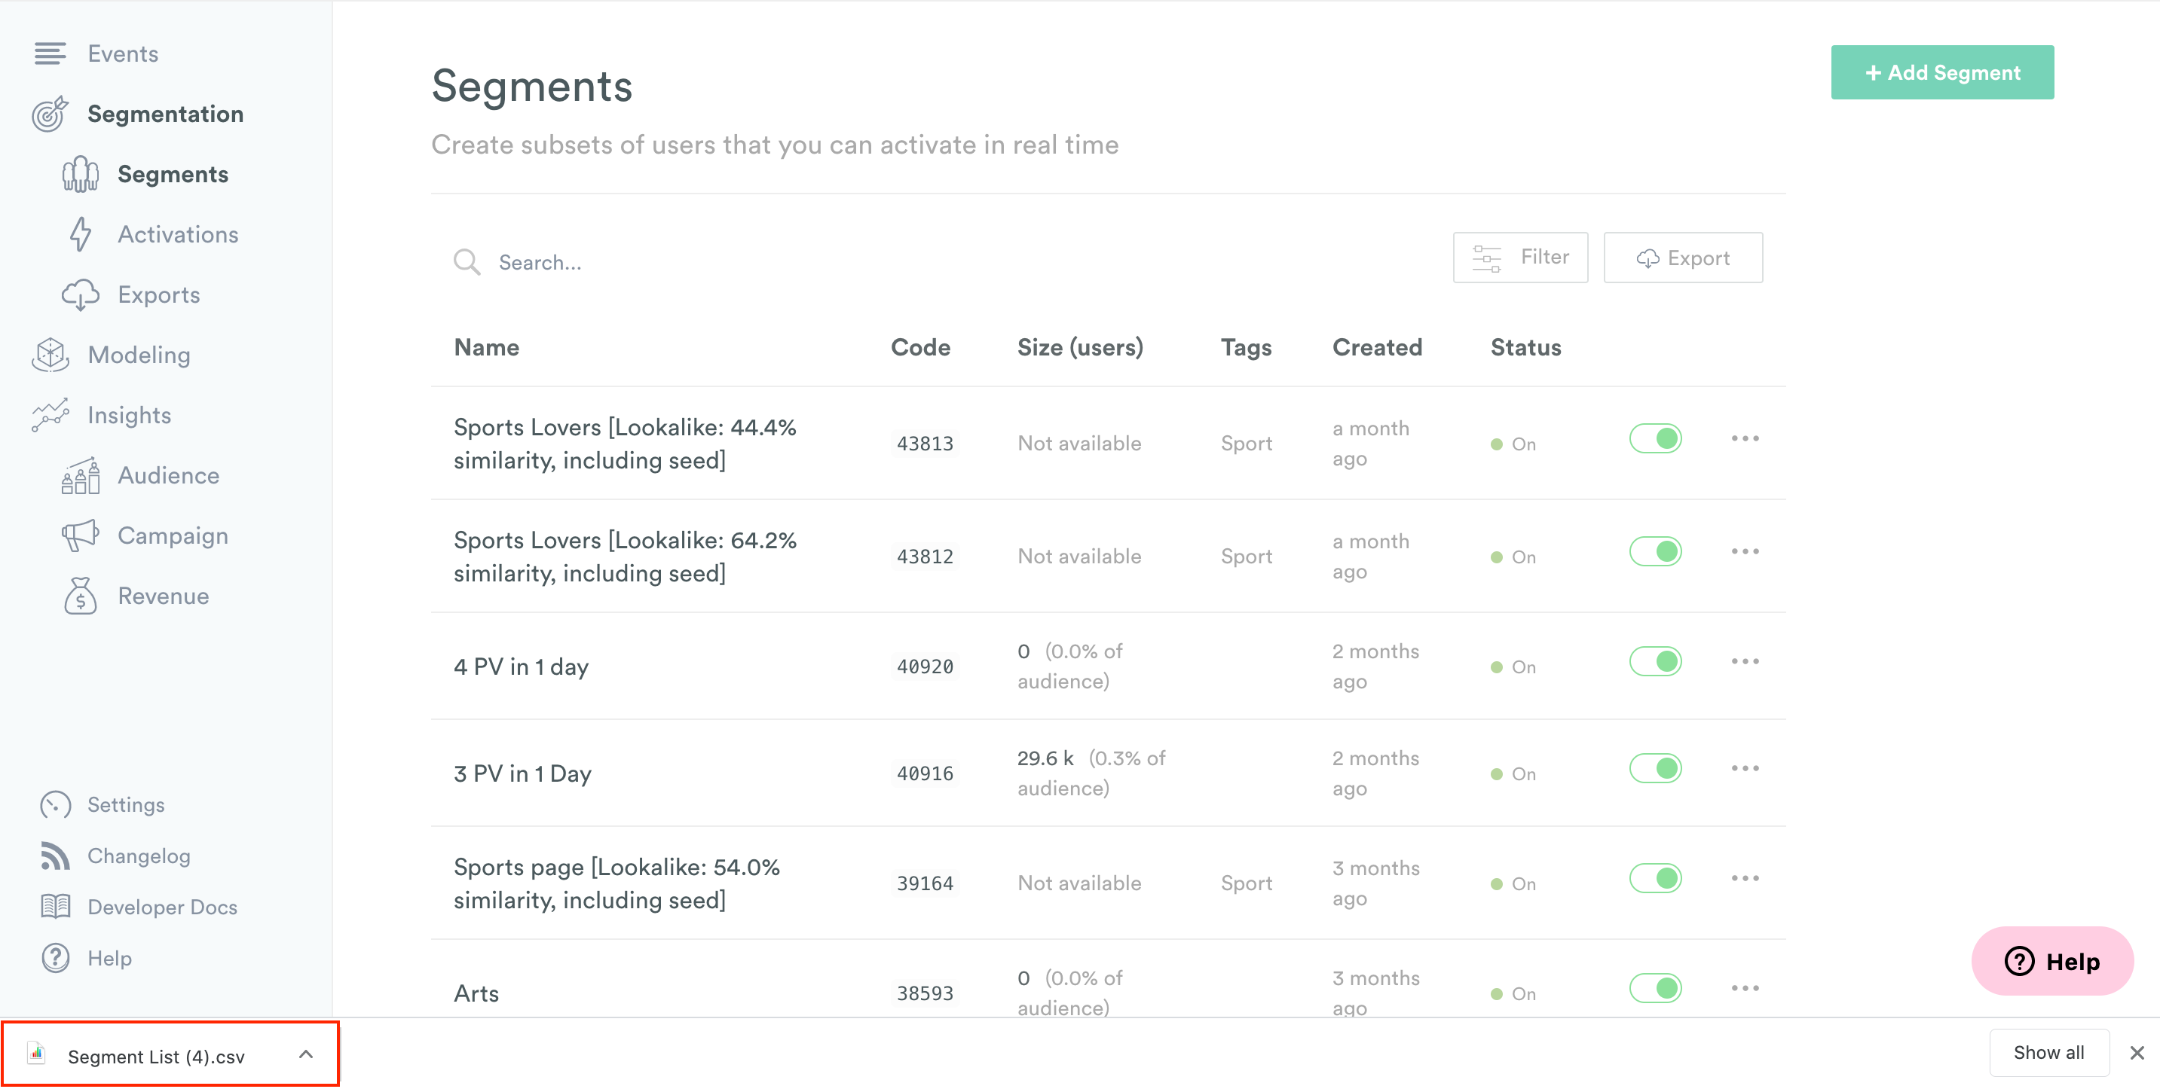
Task: Toggle off Sports Lovers 44.4% segment status
Action: 1655,438
